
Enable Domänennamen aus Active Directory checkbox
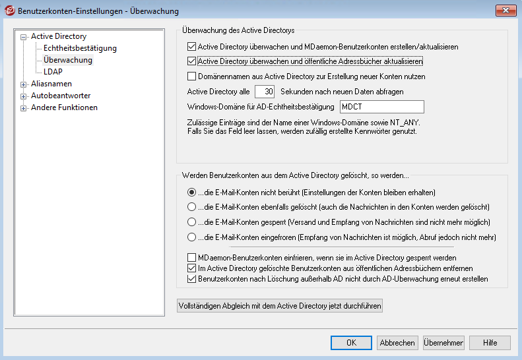[x=192, y=76]
